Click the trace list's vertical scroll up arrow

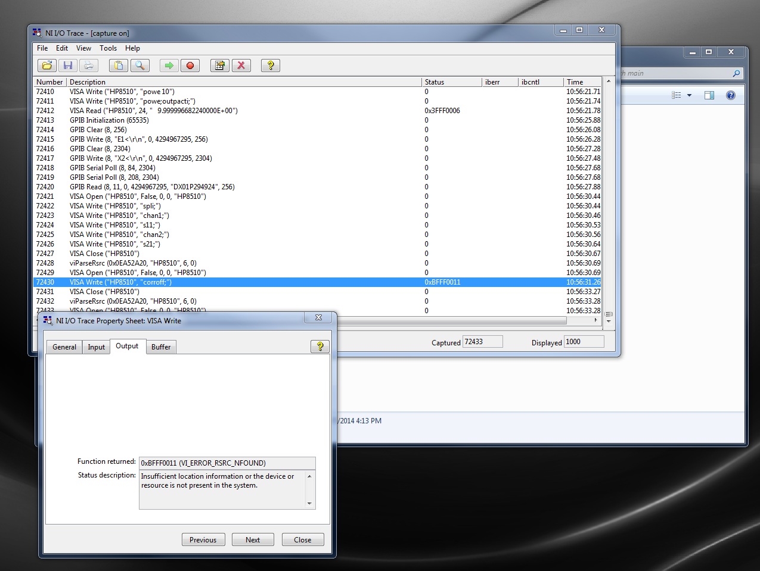(x=609, y=82)
